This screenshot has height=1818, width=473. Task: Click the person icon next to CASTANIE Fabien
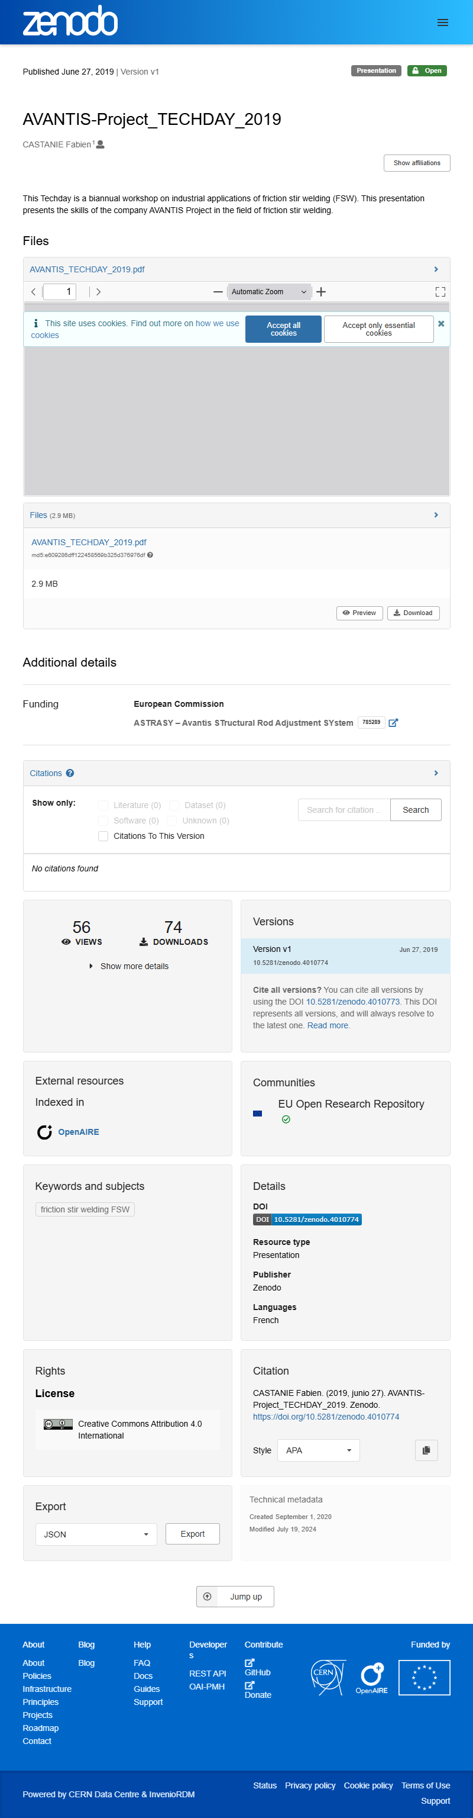(x=100, y=144)
